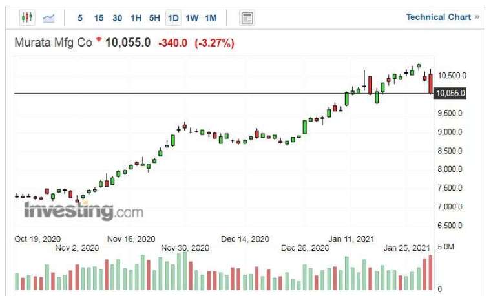Viewport: 491px width, 296px height.
Task: Click the 7,000.0 axis label
Action: [450, 207]
